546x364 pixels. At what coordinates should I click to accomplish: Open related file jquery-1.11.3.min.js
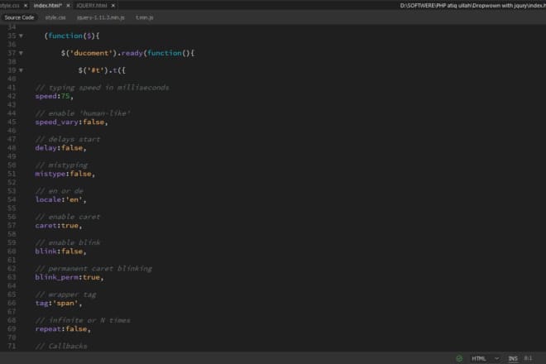pos(101,17)
